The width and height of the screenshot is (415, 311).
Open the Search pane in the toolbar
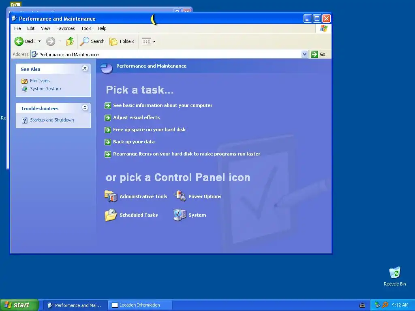pos(92,41)
